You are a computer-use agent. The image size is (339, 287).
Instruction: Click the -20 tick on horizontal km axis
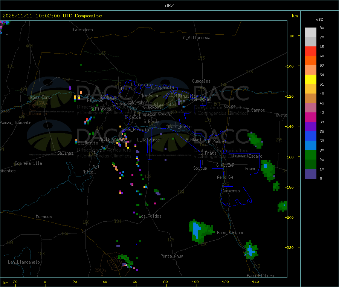point(14,282)
